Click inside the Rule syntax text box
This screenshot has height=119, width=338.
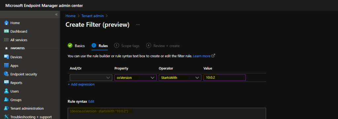click(x=167, y=113)
